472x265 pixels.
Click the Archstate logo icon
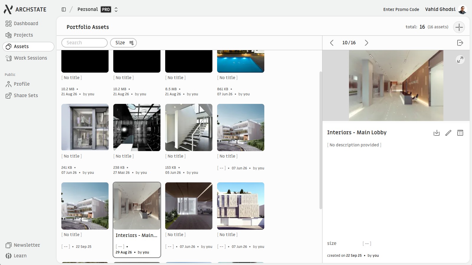tap(8, 9)
